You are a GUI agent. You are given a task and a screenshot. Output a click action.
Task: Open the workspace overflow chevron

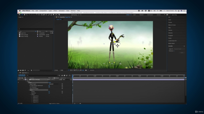[x=164, y=15]
